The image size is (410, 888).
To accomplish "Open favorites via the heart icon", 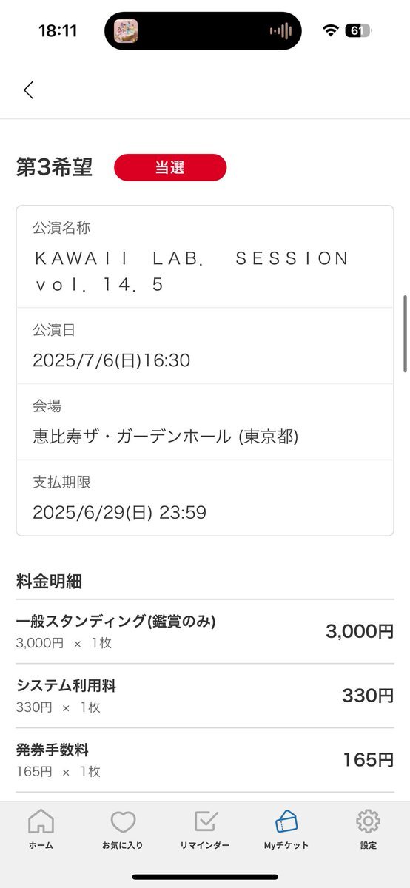I will [x=123, y=821].
